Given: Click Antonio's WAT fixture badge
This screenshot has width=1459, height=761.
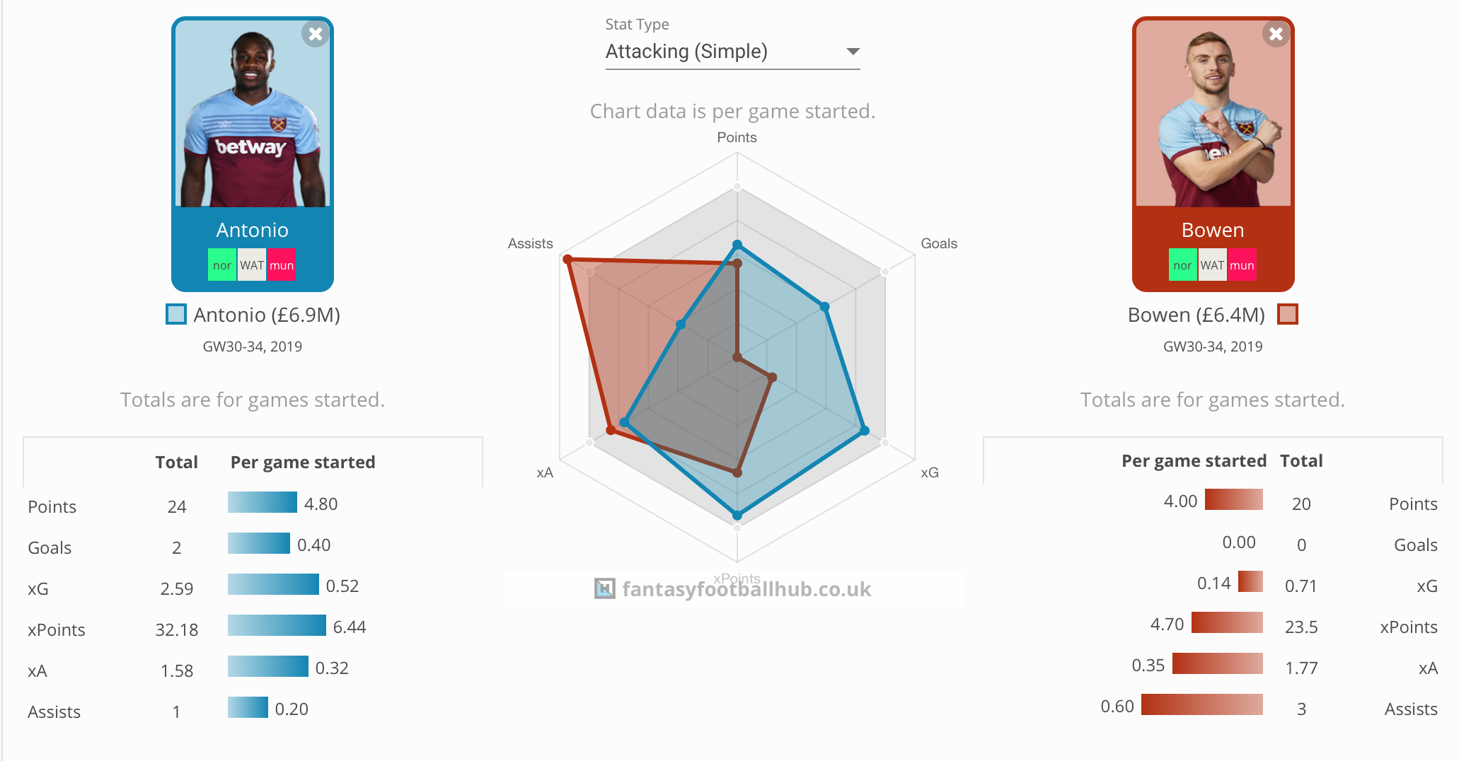Looking at the screenshot, I should point(252,265).
